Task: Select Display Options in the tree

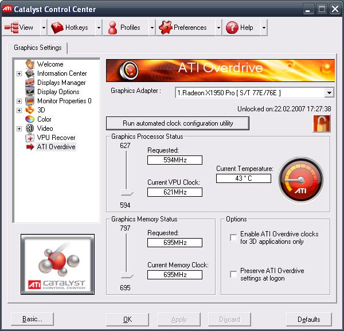Action: (58, 92)
